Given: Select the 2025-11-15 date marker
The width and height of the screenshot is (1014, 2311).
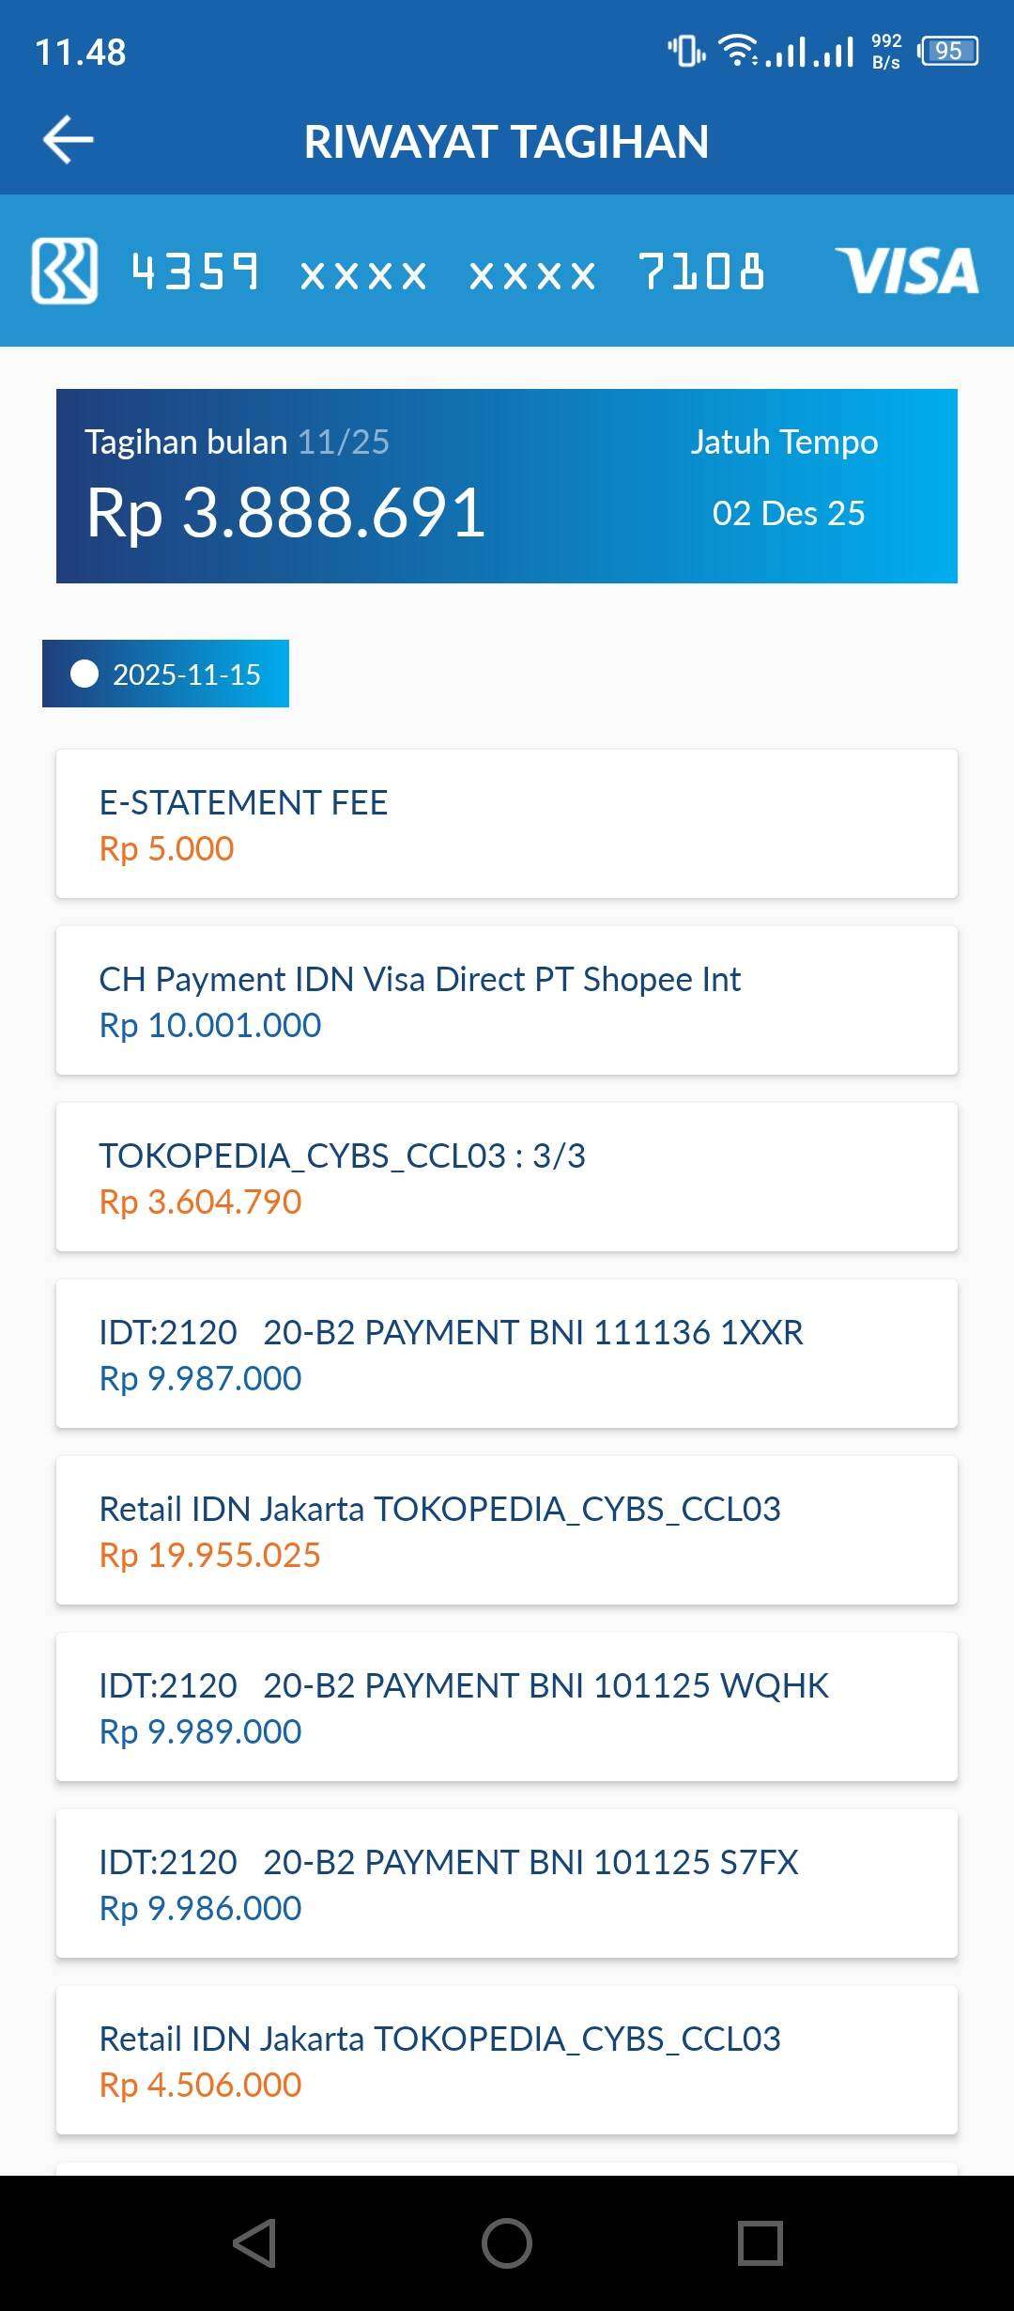Looking at the screenshot, I should [166, 674].
